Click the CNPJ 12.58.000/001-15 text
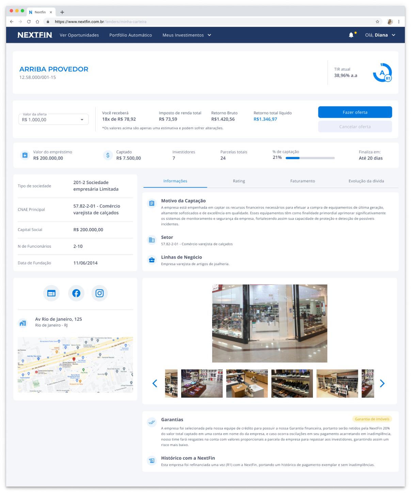Viewport: 411px width, 493px height. pos(37,77)
